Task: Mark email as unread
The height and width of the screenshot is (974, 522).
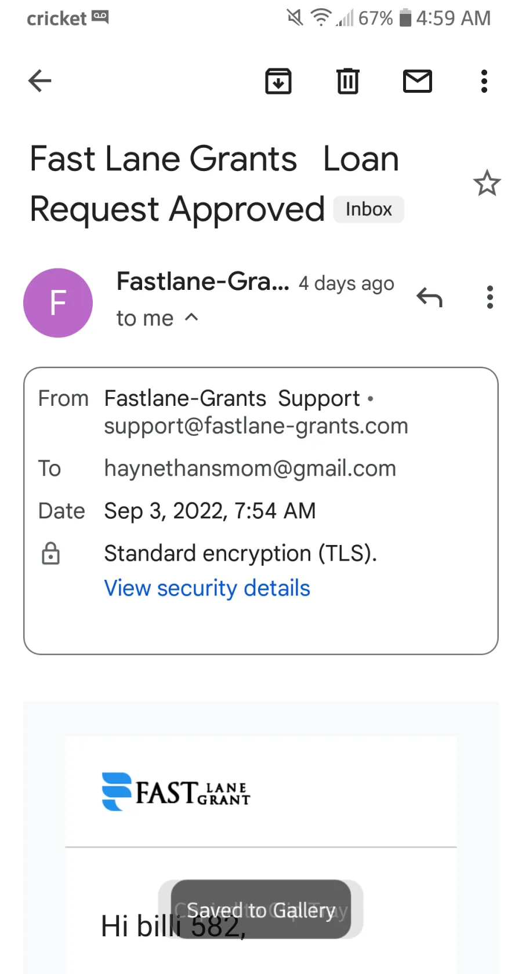Action: pyautogui.click(x=418, y=81)
